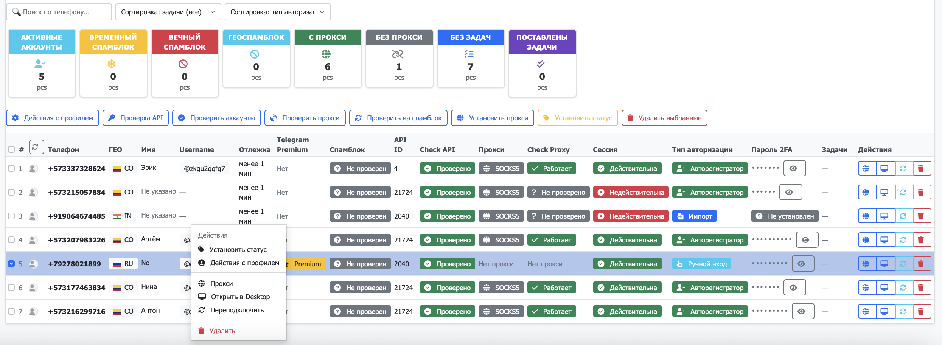Click the red trash icon in row 1

tap(921, 168)
